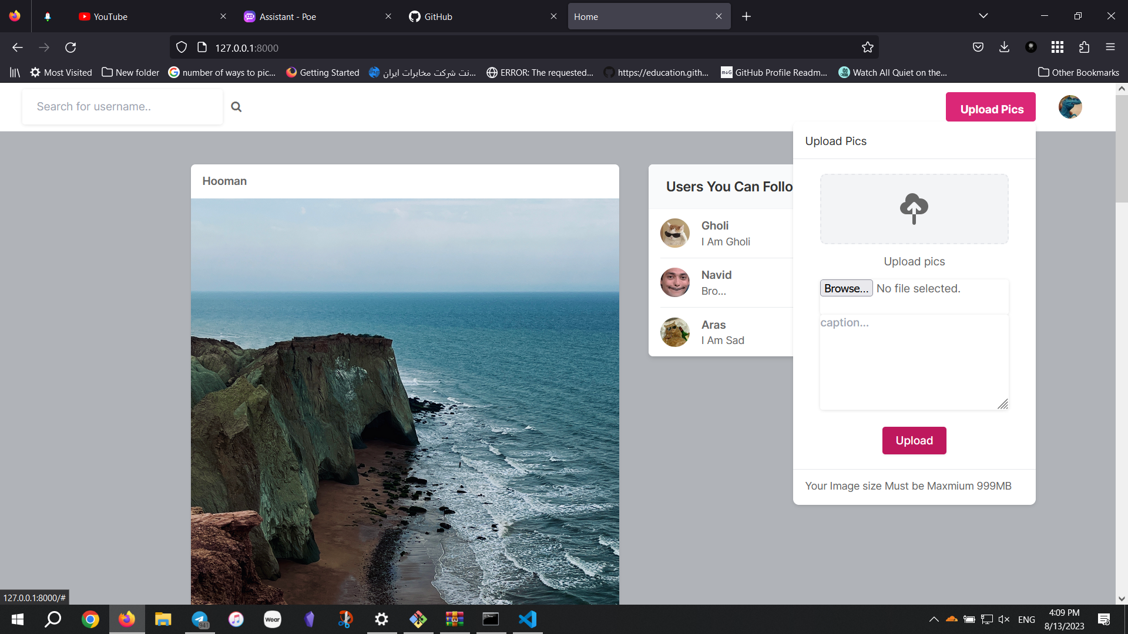Click the Upload Pics button in the header
The height and width of the screenshot is (634, 1128).
coord(991,109)
